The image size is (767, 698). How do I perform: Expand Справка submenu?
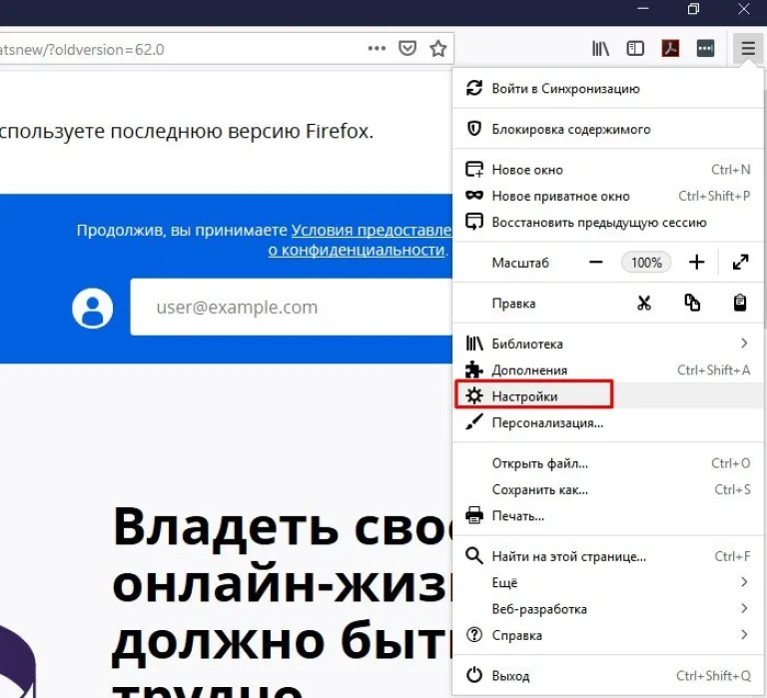pyautogui.click(x=607, y=635)
